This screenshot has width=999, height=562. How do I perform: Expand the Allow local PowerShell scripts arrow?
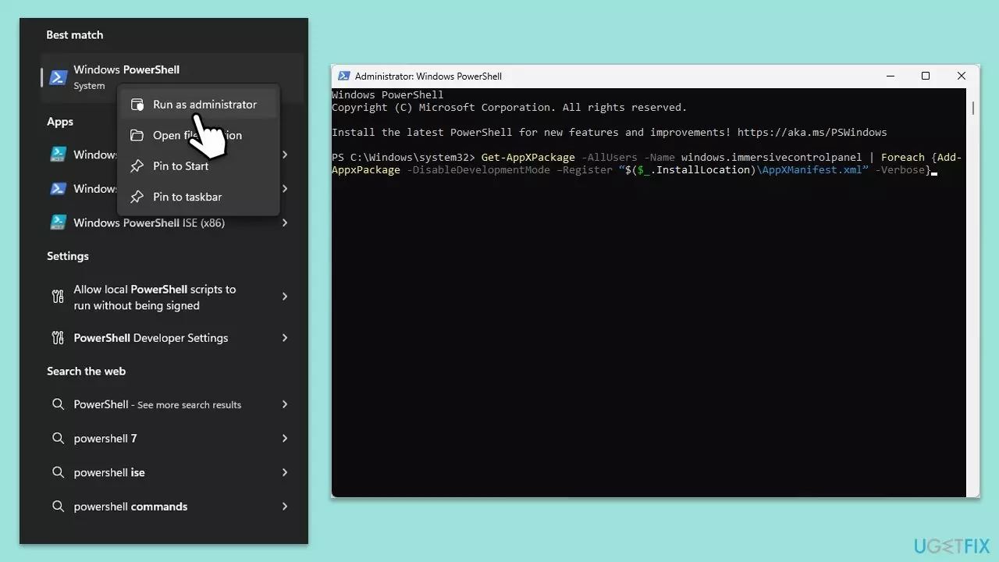tap(285, 297)
